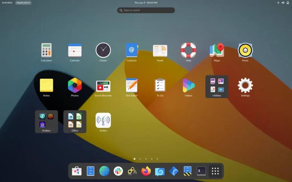Launch the Maps app
The width and height of the screenshot is (292, 182).
click(217, 50)
